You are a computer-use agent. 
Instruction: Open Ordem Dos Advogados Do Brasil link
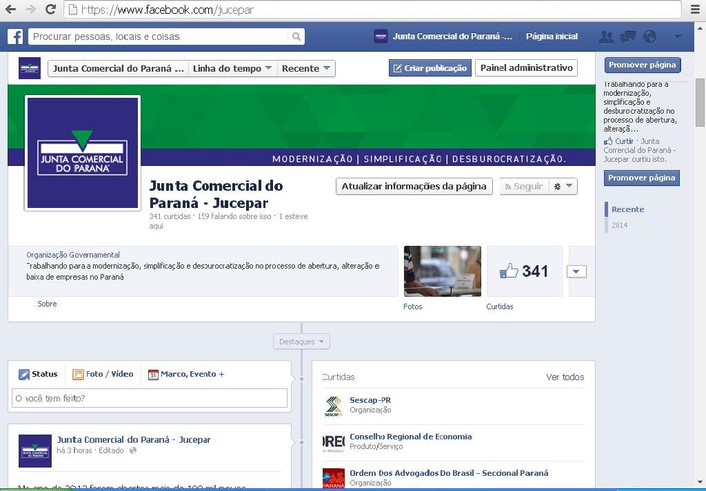pyautogui.click(x=449, y=473)
